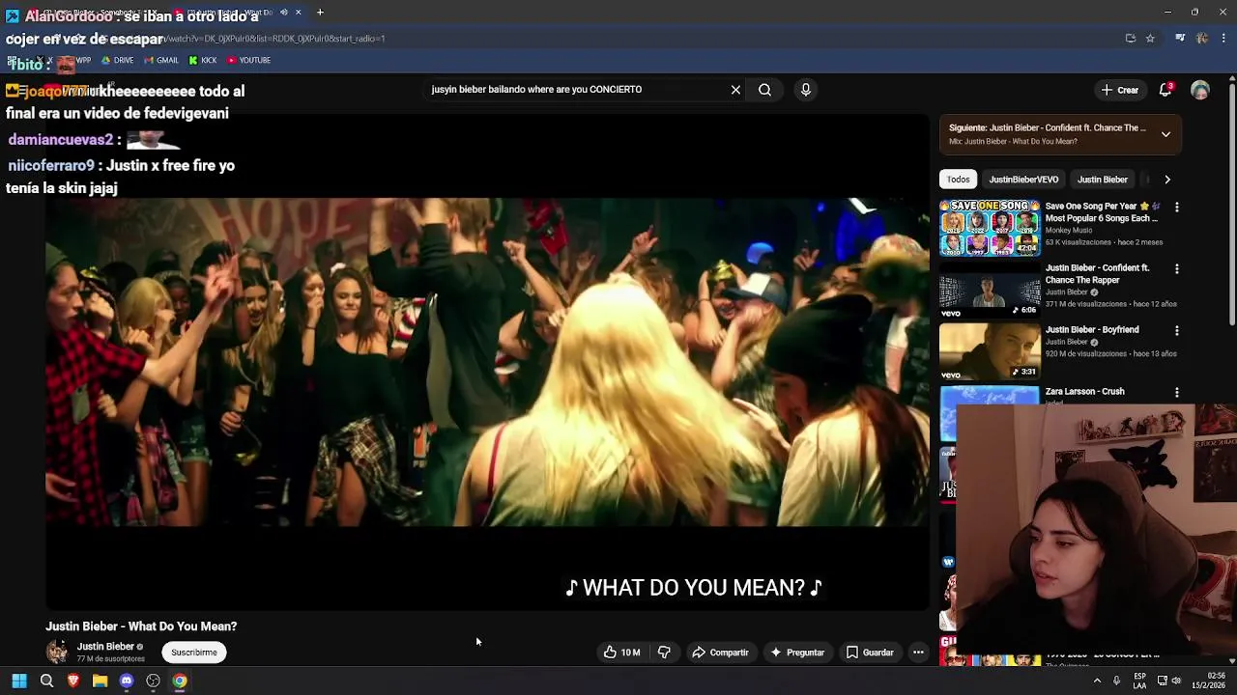Show hidden system tray icons
This screenshot has width=1237, height=695.
tap(1097, 681)
